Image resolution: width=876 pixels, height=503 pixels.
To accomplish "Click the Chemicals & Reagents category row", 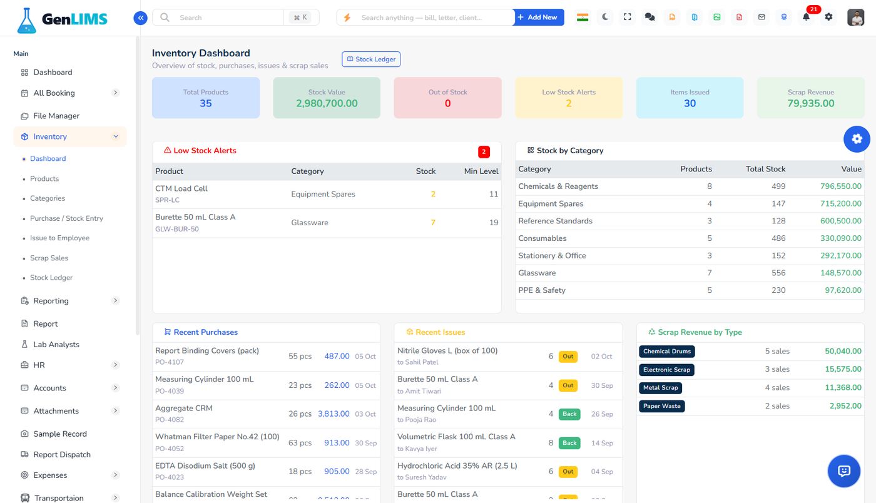I will (x=690, y=186).
